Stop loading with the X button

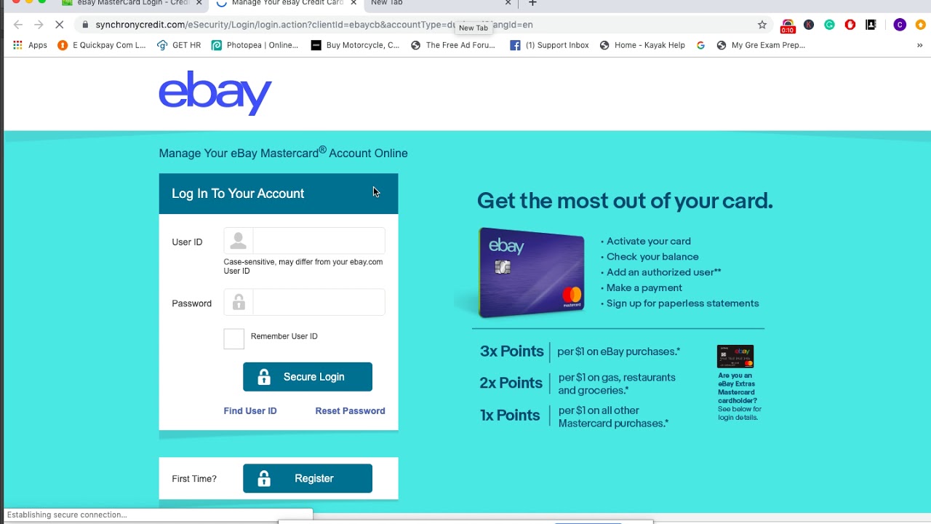[x=60, y=25]
